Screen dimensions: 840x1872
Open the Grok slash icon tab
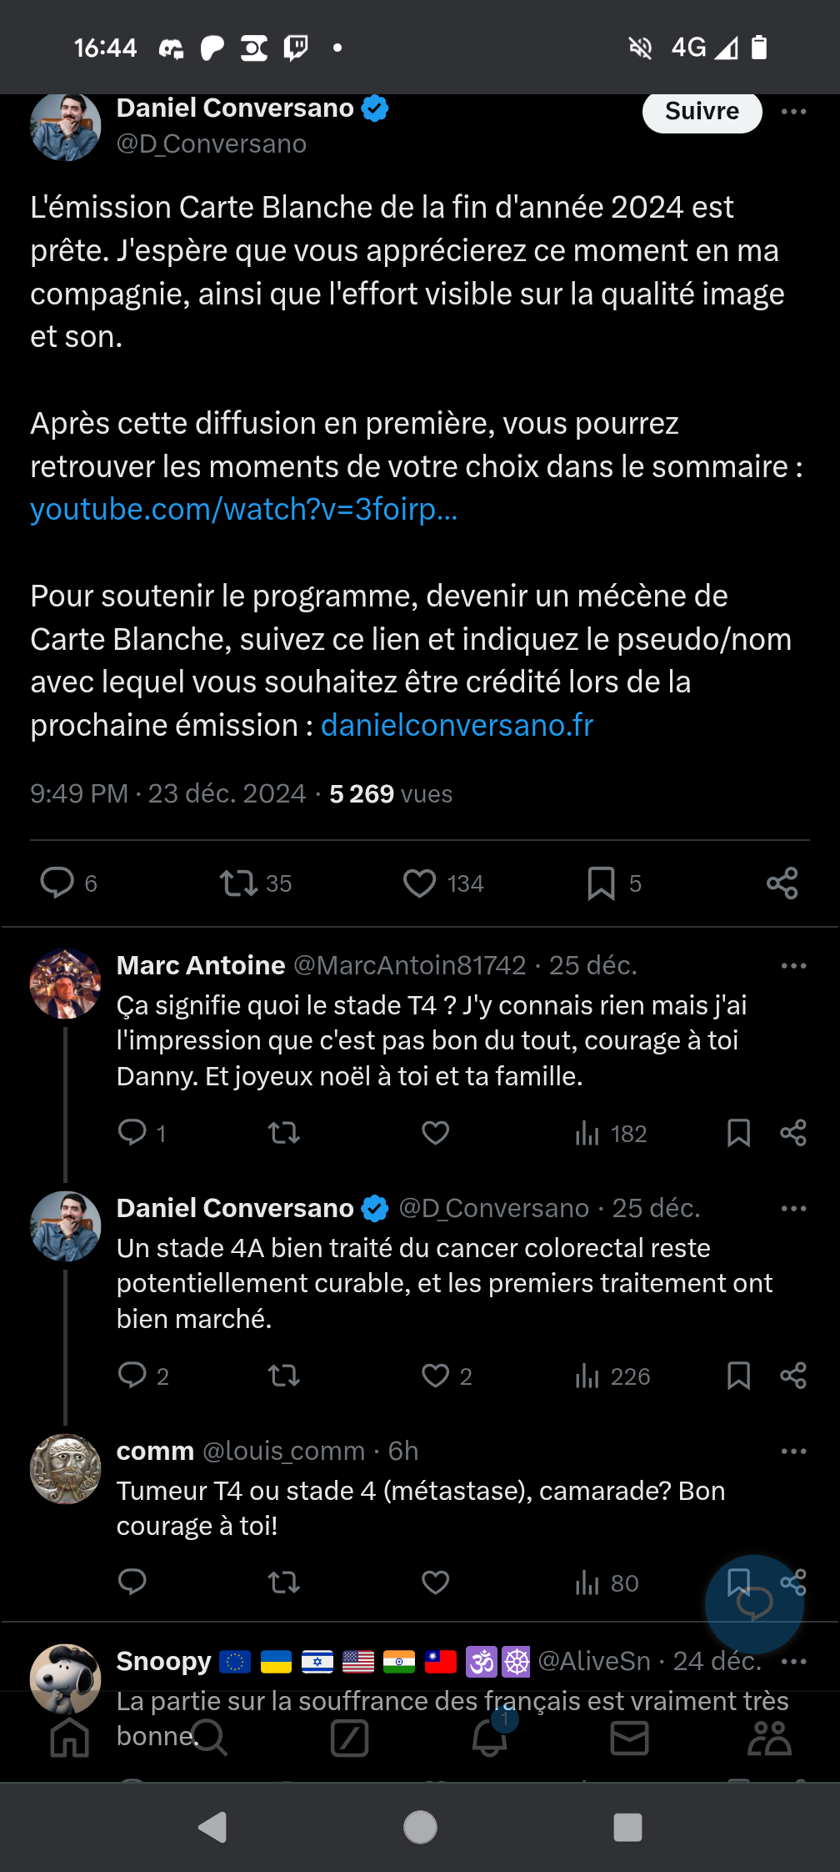[x=350, y=1739]
